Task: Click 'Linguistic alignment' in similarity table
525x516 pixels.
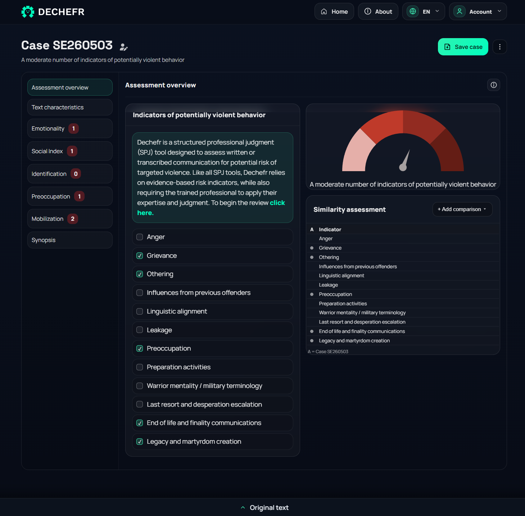Action: point(341,275)
